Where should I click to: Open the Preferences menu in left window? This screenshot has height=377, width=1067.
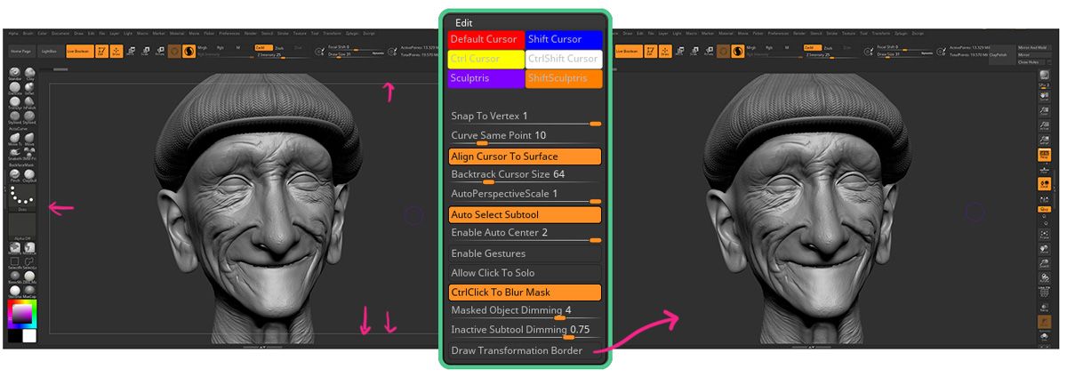click(229, 33)
